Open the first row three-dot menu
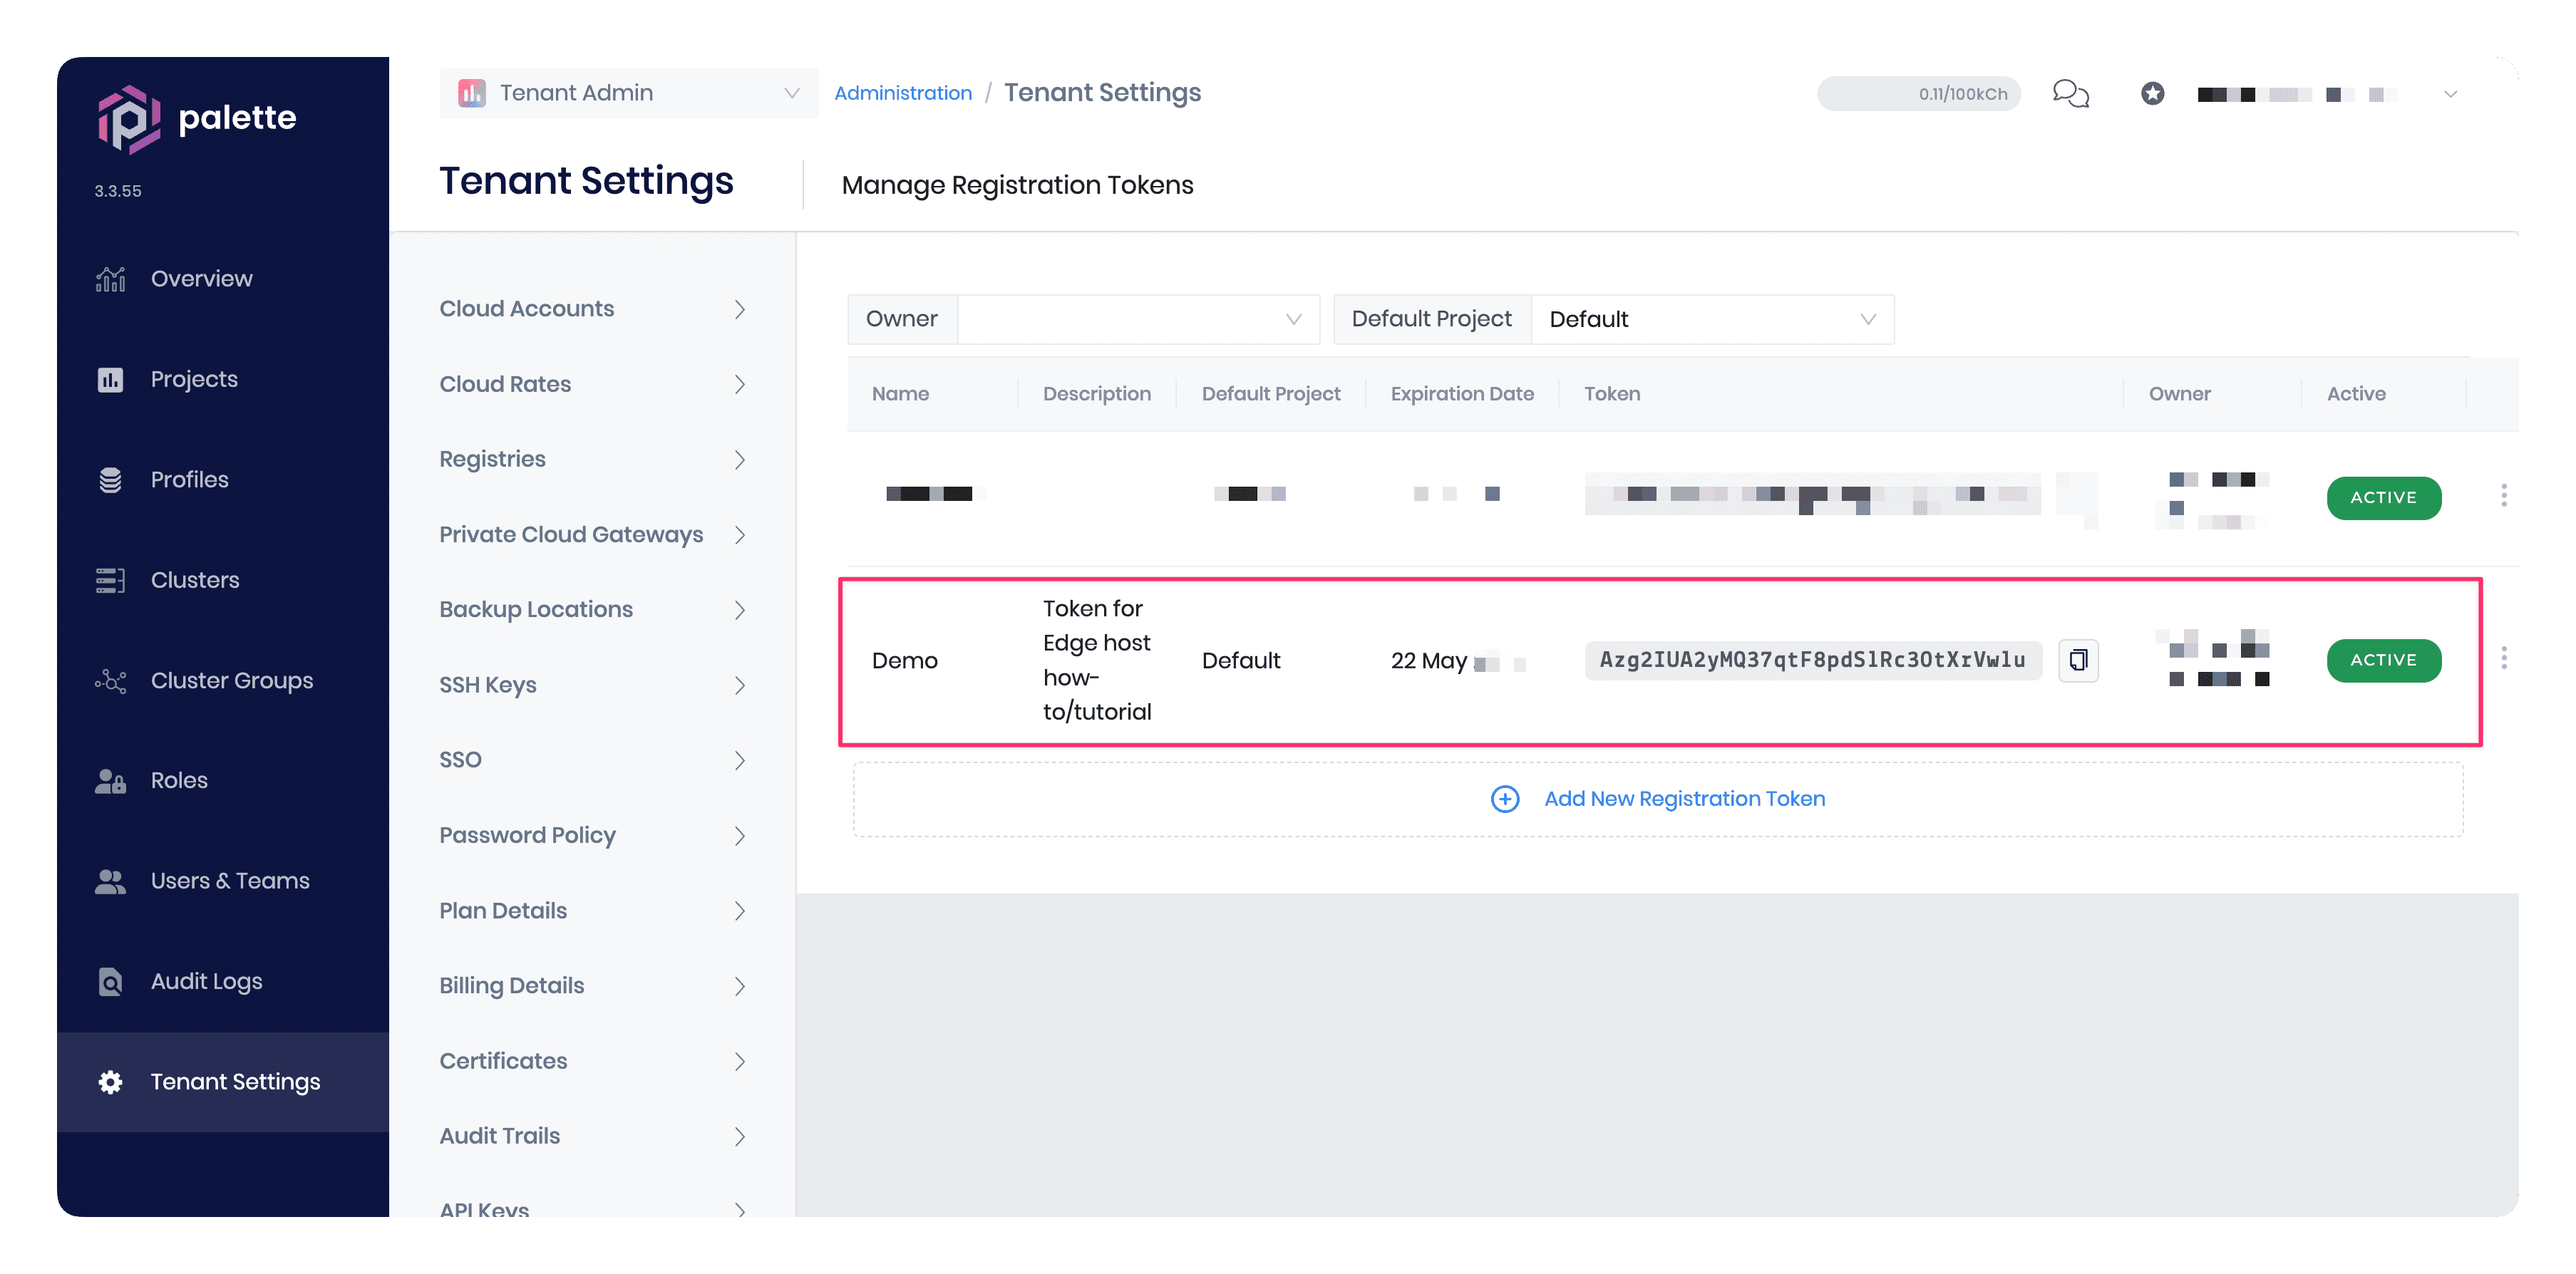The width and height of the screenshot is (2576, 1274). pos(2504,496)
